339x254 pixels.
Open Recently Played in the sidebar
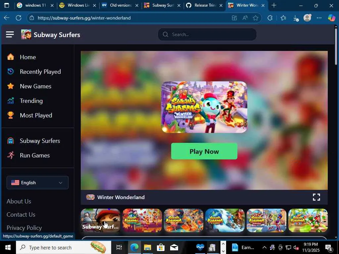click(40, 71)
